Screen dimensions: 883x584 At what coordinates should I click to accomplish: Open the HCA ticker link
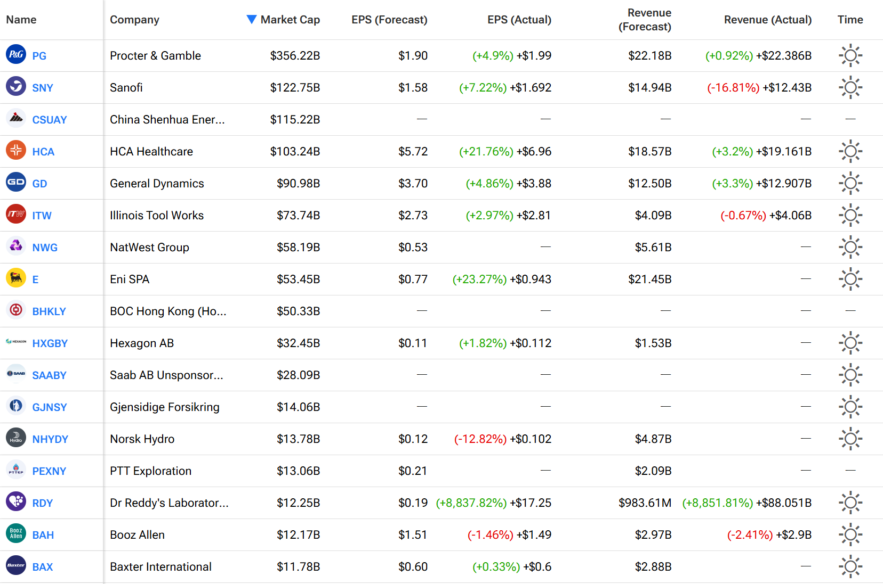point(43,152)
